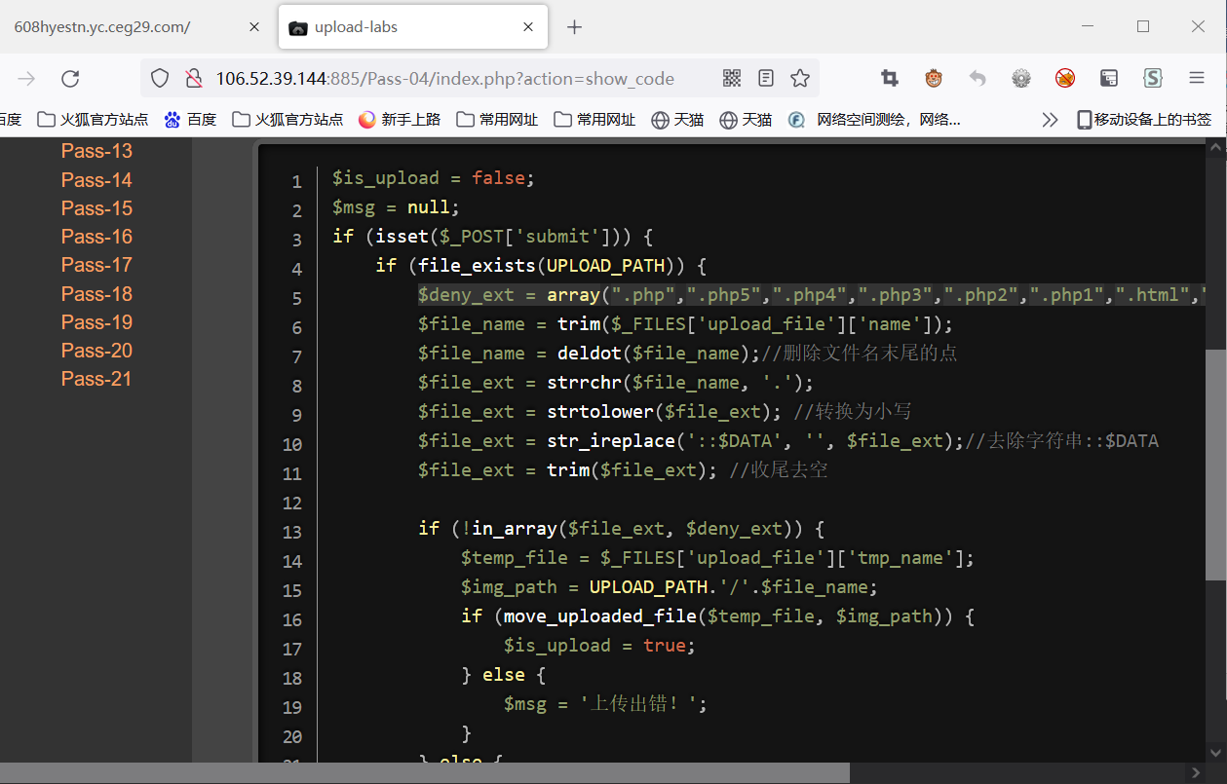This screenshot has height=784, width=1227.
Task: Click the scrollbar down arrow
Action: [1215, 754]
